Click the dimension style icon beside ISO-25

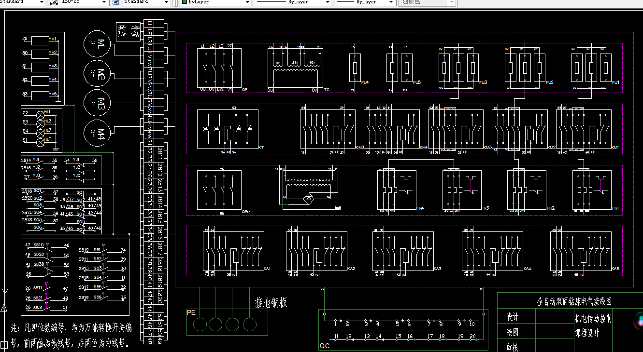55,2
